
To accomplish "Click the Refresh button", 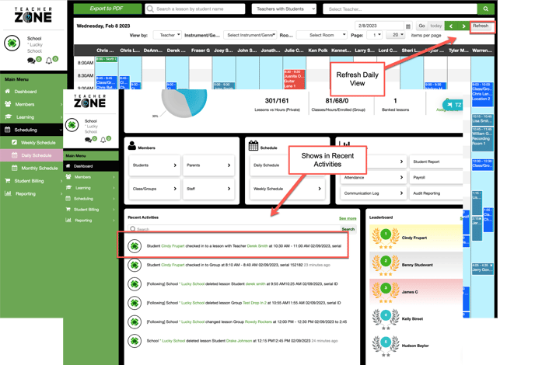I will [481, 26].
